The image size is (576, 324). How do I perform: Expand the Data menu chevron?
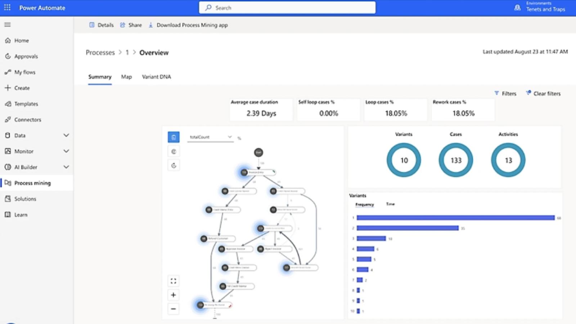point(66,135)
